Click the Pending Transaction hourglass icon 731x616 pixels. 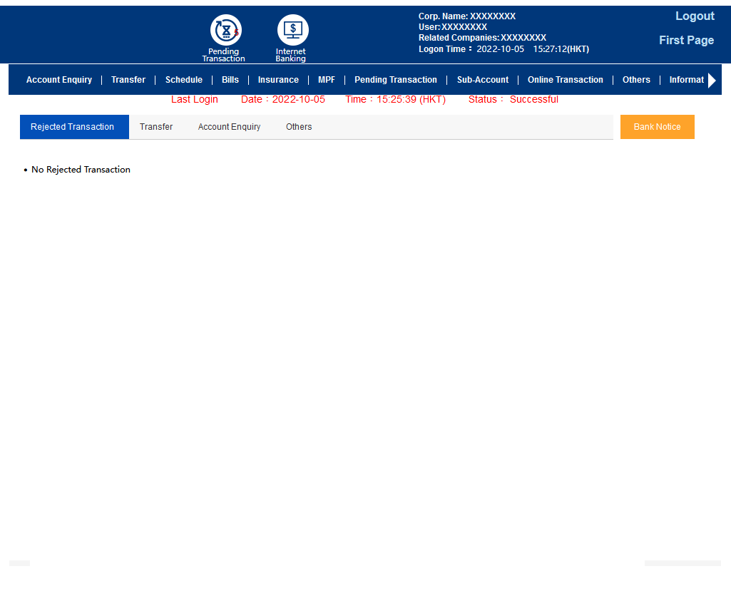click(225, 31)
